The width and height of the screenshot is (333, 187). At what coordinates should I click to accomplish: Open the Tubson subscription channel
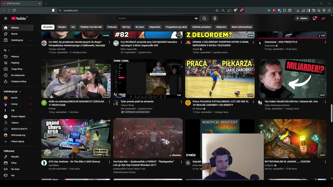pyautogui.click(x=18, y=123)
